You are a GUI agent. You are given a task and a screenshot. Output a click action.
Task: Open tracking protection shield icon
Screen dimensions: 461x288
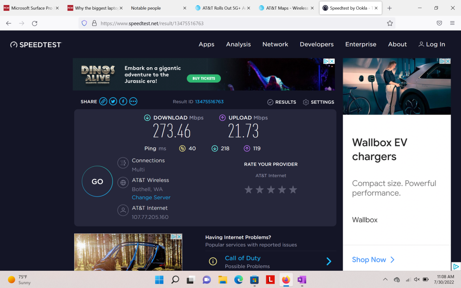pos(84,23)
